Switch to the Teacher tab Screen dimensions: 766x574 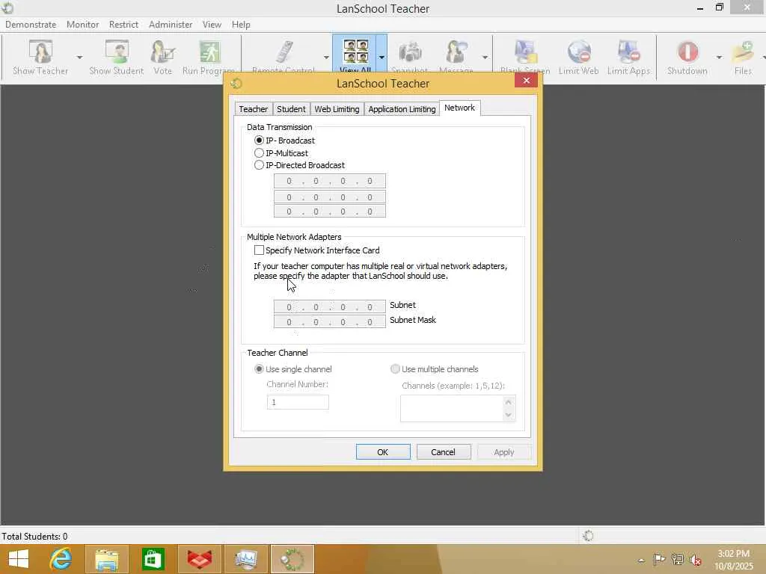click(x=253, y=109)
